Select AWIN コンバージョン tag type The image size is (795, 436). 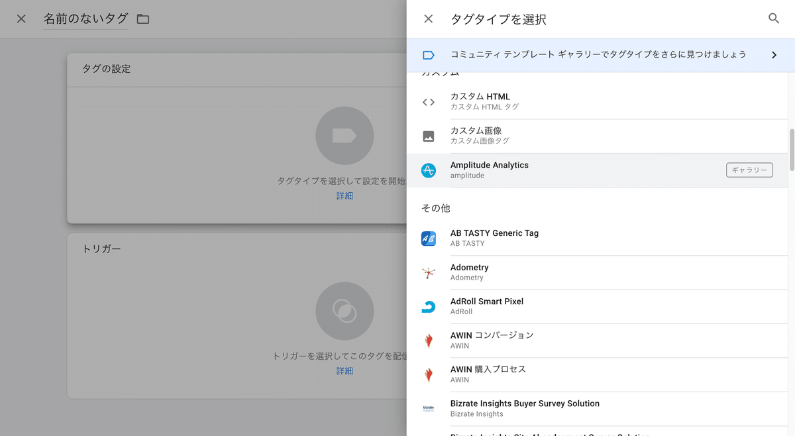click(x=597, y=341)
